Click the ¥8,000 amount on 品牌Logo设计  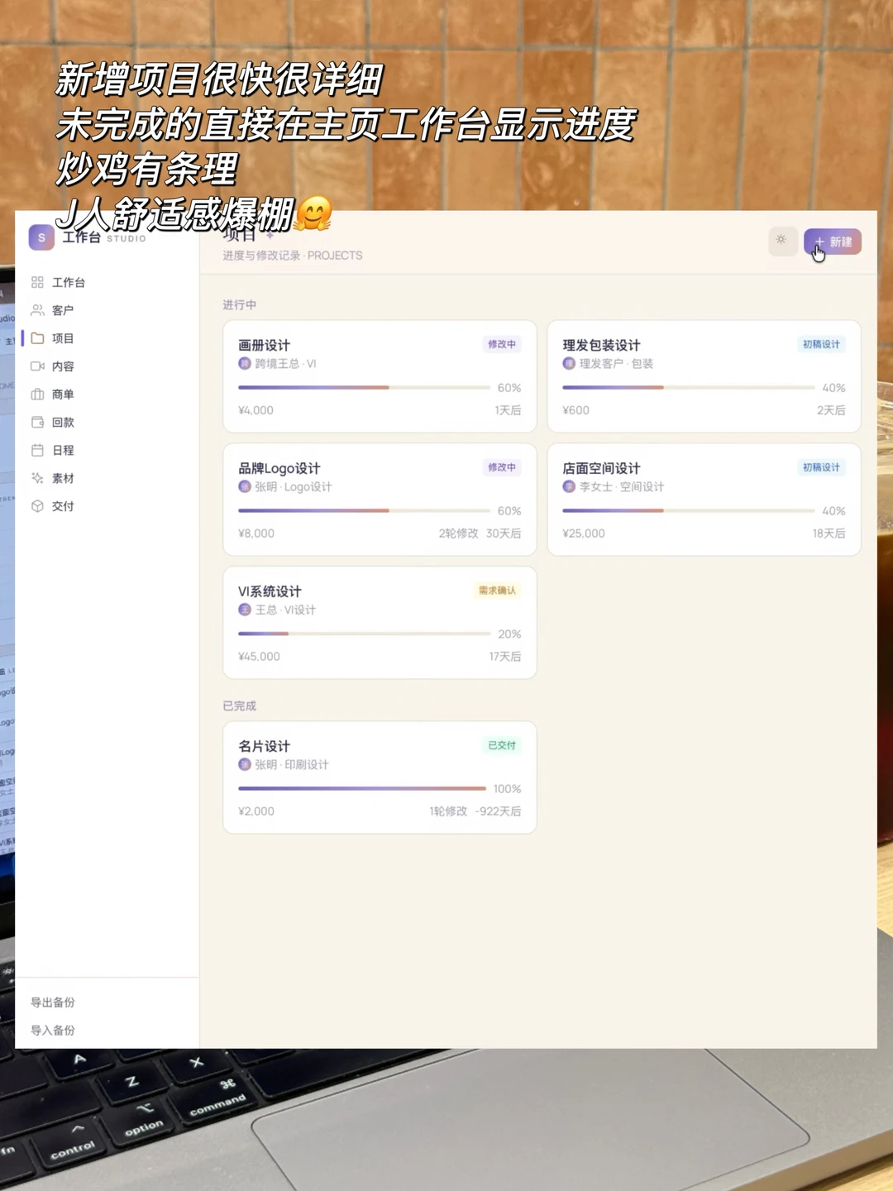[x=256, y=533]
